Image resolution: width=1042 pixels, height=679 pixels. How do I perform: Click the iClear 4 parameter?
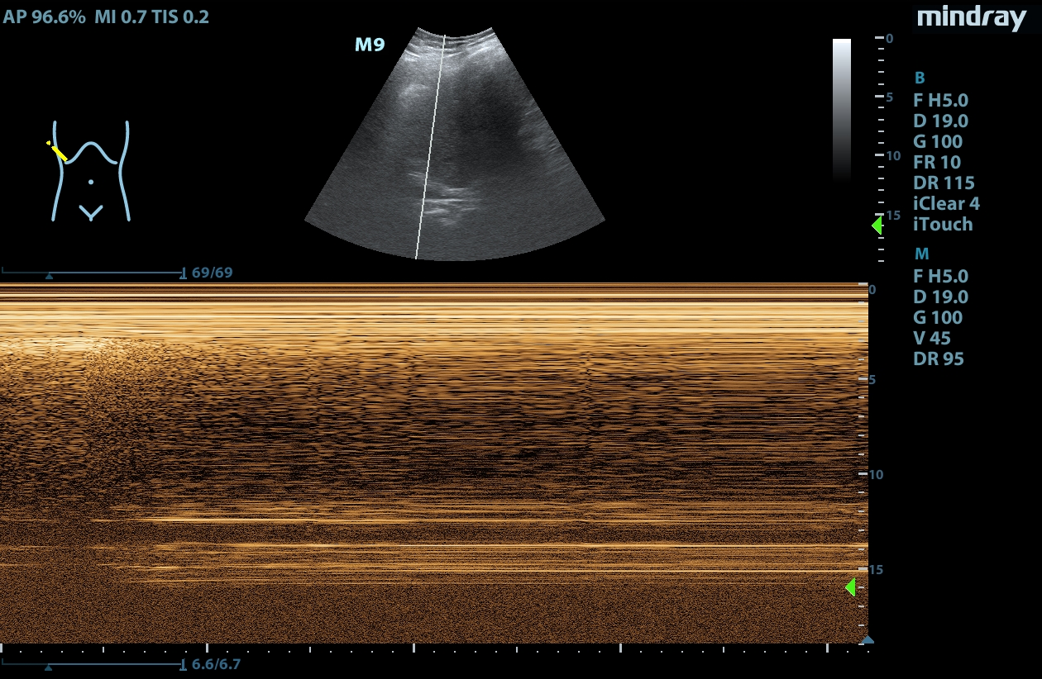pos(946,203)
